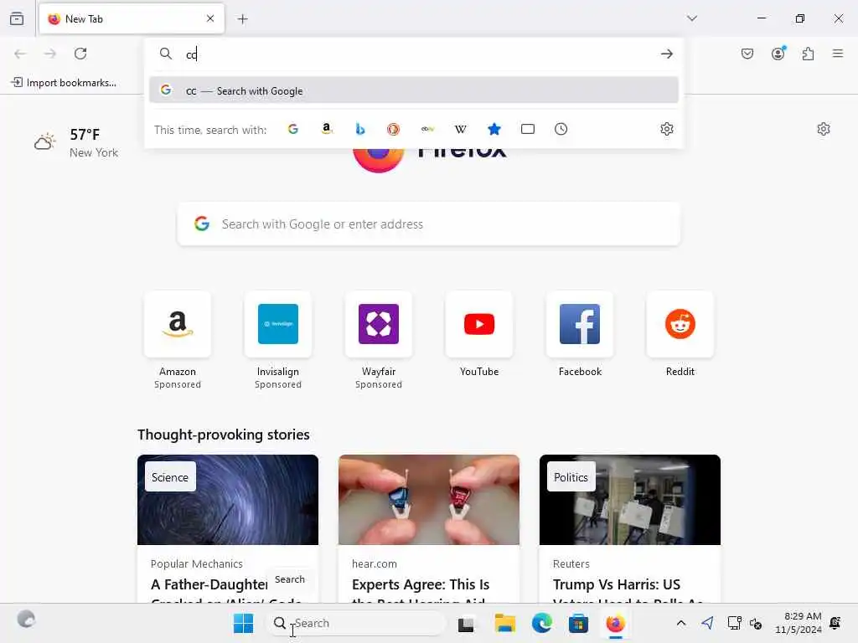Close the New Tab tab
The image size is (858, 643).
[x=210, y=18]
